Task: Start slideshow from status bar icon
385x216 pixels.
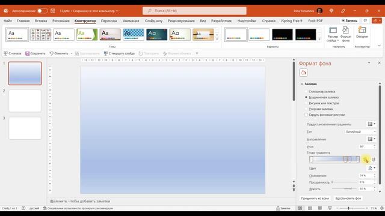Action: click(330, 208)
